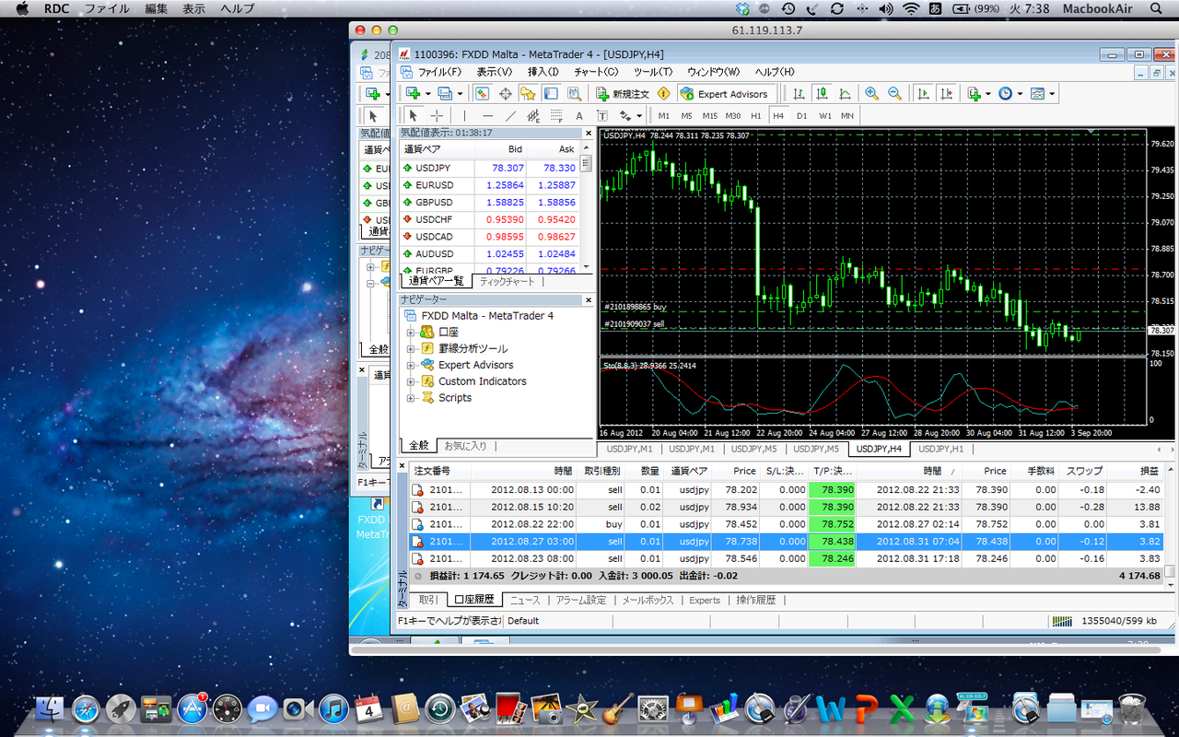The height and width of the screenshot is (737, 1179).
Task: Open the チャート(C) menu
Action: [595, 72]
